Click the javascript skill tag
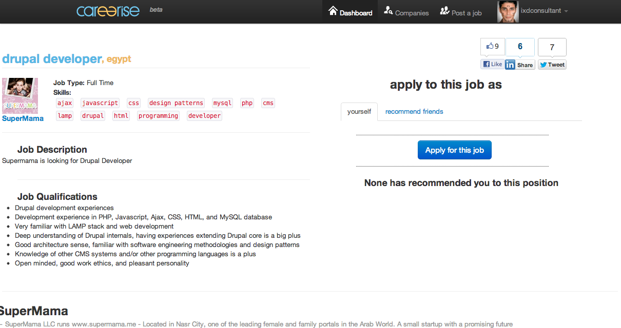Image resolution: width=621 pixels, height=328 pixels. coord(100,103)
